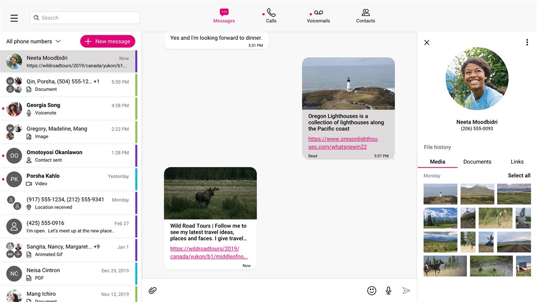537x302 pixels.
Task: Open the Qin, Porsha group conversation
Action: click(69, 85)
